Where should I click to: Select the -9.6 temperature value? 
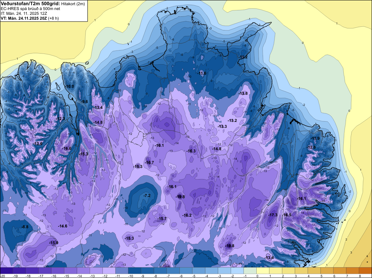point(84,101)
